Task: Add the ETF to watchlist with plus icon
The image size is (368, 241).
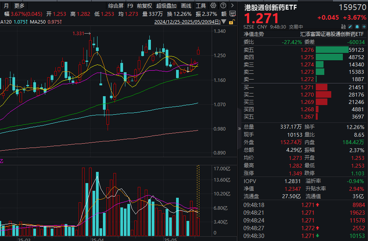Action: pyautogui.click(x=364, y=26)
